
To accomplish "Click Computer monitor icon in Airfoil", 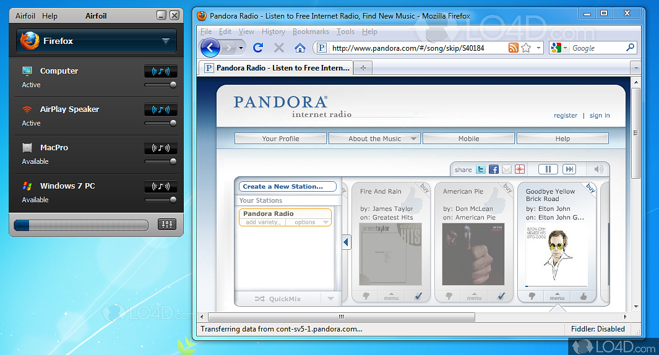I will [27, 71].
